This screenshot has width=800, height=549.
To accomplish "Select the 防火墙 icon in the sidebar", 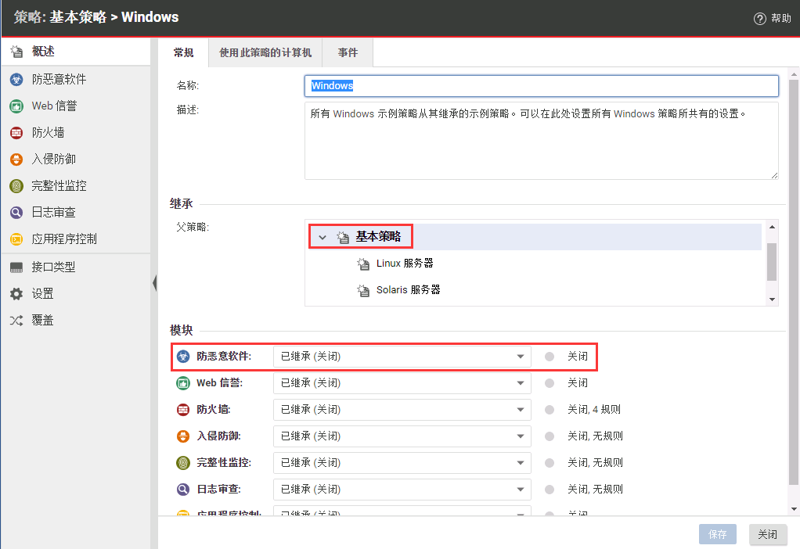I will 16,133.
